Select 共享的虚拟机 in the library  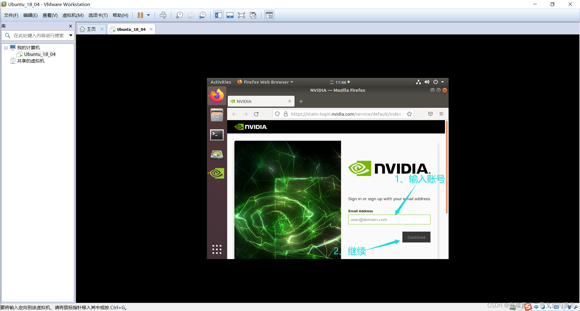31,61
